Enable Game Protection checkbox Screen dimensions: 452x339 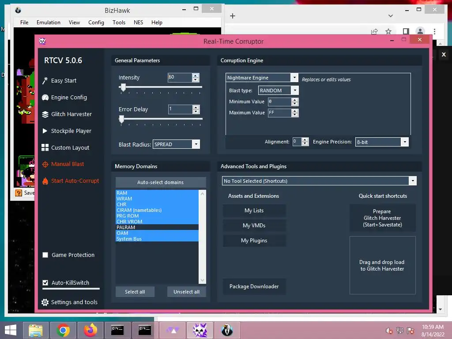[x=45, y=255]
